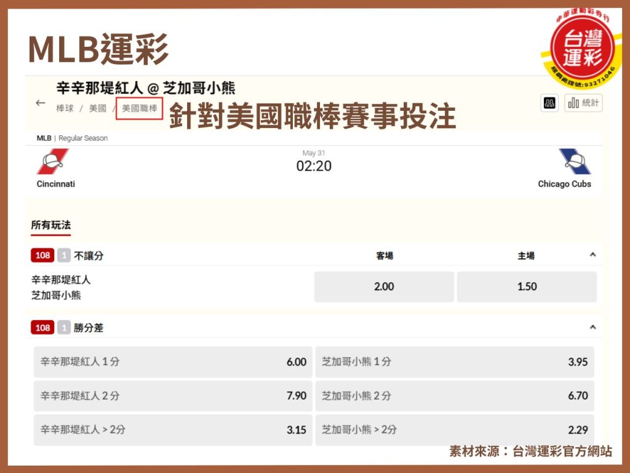
Task: Open the 統計 statistics button
Action: tap(583, 103)
